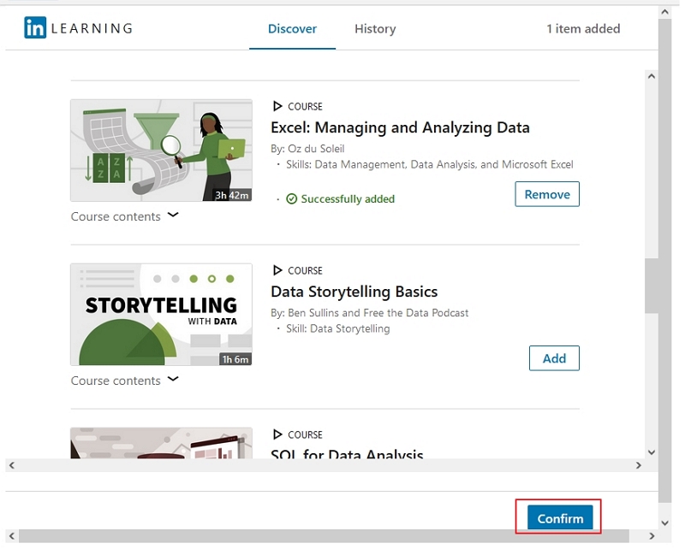Click the bottom horizontal scrollbar thumb
Viewport: 685px width, 549px height.
(324, 536)
